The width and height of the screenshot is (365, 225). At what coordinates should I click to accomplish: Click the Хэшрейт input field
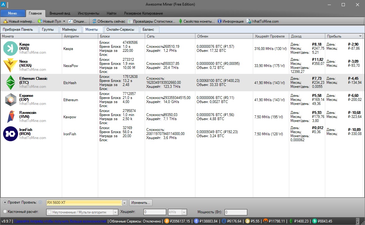point(155,212)
